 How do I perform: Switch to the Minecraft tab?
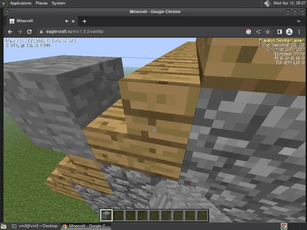click(x=41, y=21)
